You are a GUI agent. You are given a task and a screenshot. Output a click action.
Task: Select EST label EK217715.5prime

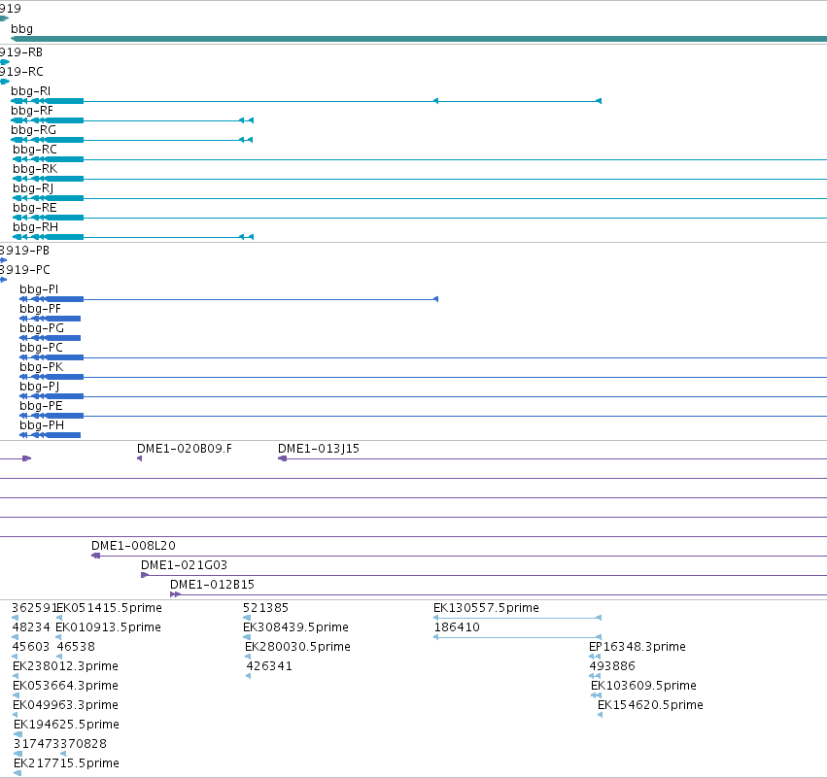(66, 763)
